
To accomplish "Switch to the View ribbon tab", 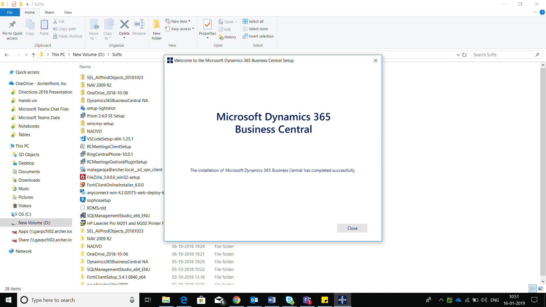I will pos(68,12).
